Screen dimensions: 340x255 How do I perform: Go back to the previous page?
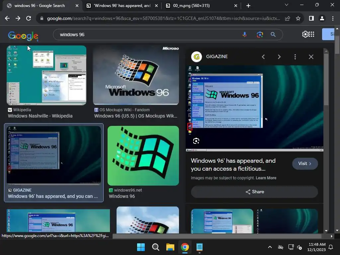coord(7,19)
